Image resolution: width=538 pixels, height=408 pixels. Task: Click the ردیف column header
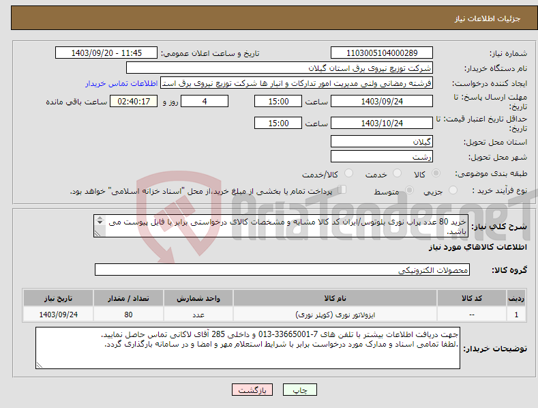click(x=516, y=298)
